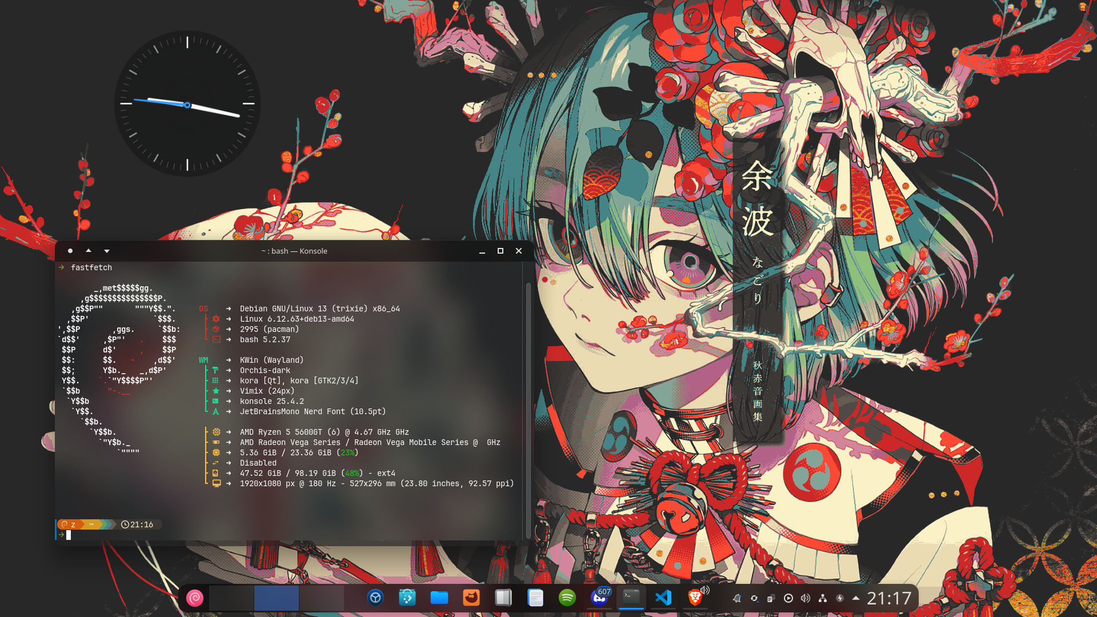Open the gray book app icon in taskbar
The height and width of the screenshot is (617, 1097).
point(503,598)
